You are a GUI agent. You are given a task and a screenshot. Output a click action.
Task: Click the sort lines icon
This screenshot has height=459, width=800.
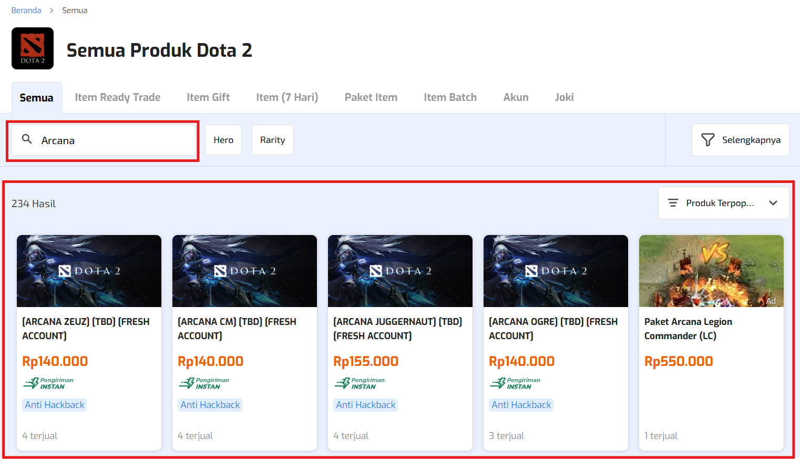(x=673, y=203)
